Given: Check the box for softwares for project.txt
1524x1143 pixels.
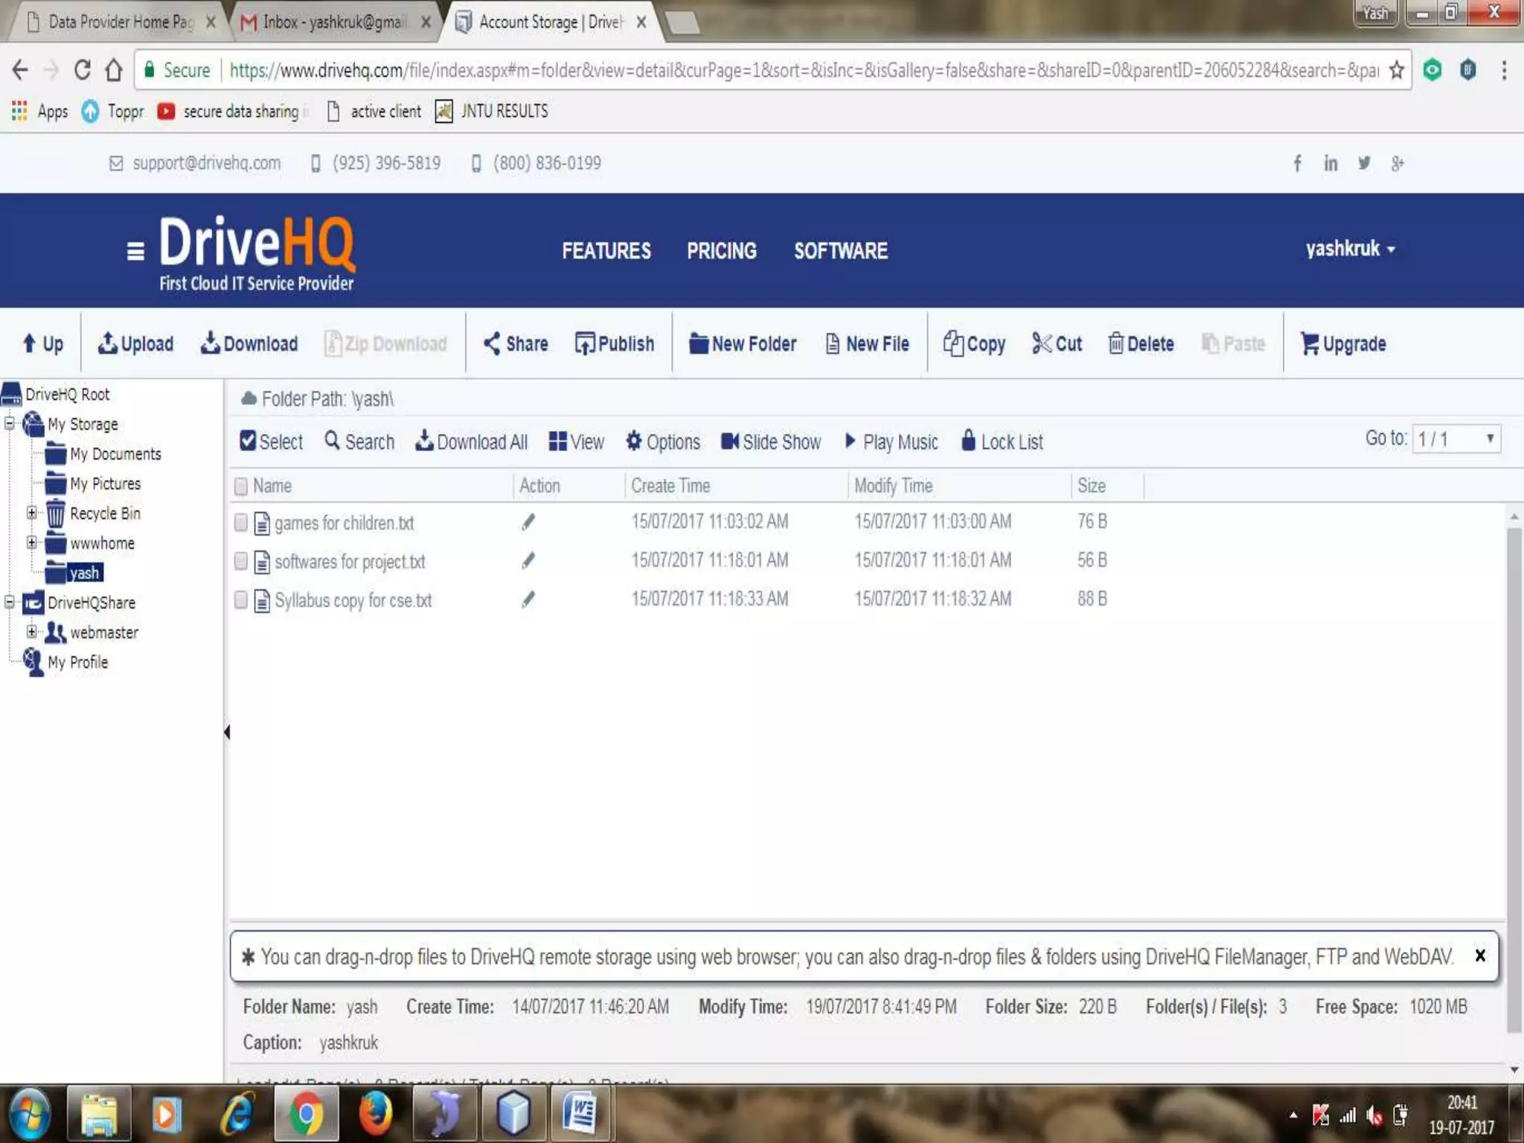Looking at the screenshot, I should pyautogui.click(x=240, y=560).
